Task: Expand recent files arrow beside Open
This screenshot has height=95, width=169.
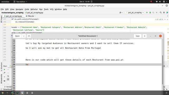Action: pos(24,36)
